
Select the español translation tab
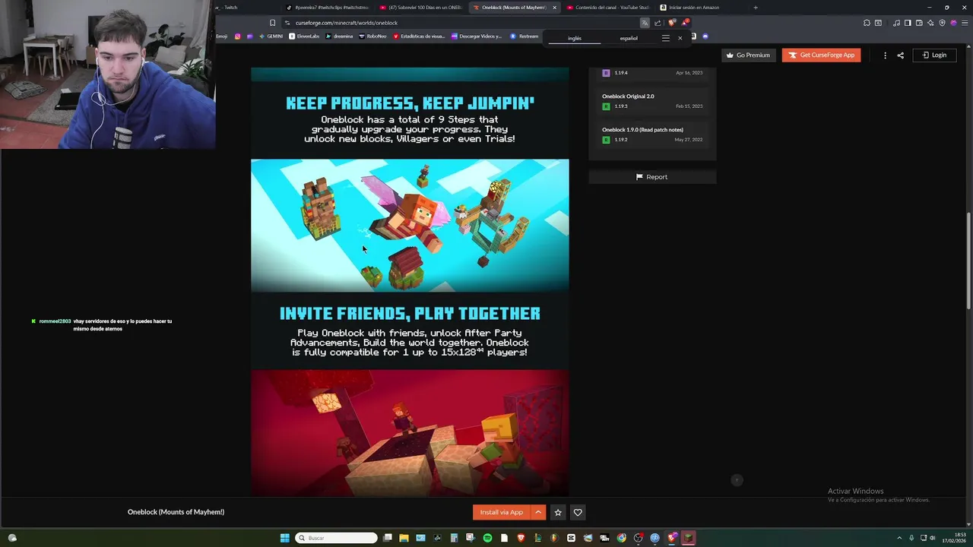pos(629,38)
